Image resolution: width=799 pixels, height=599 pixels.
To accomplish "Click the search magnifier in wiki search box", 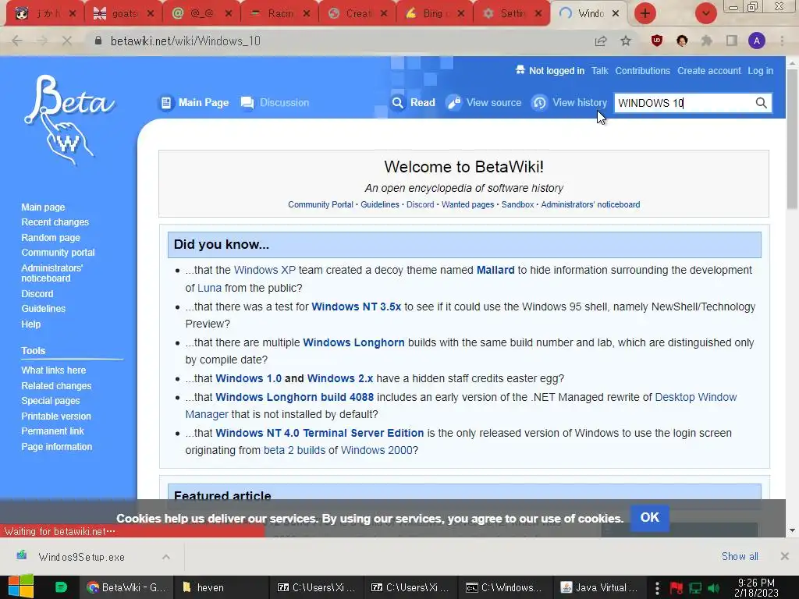I will [x=761, y=103].
